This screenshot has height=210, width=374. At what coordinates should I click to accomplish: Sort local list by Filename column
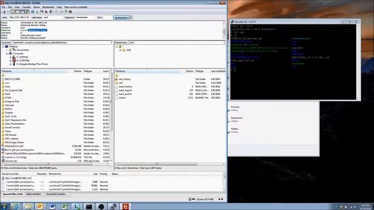tap(34, 71)
